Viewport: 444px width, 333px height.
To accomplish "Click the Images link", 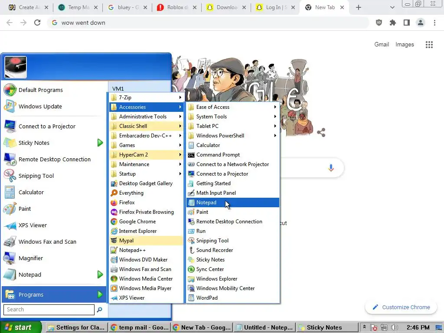I will click(x=405, y=45).
